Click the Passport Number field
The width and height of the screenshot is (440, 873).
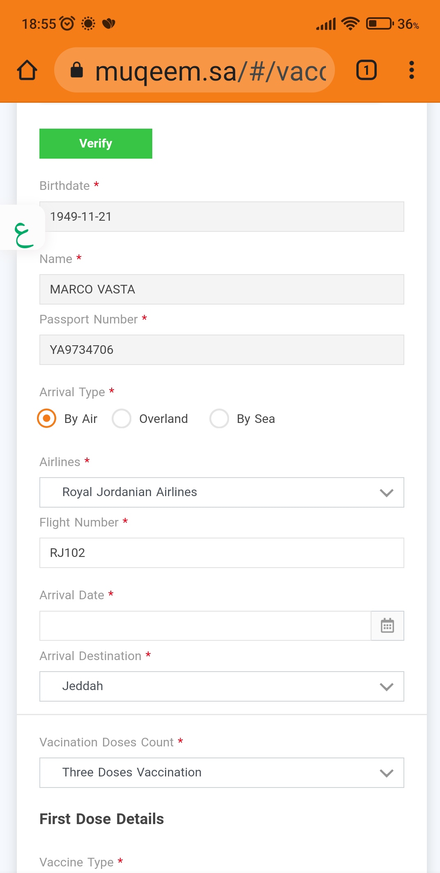point(222,350)
